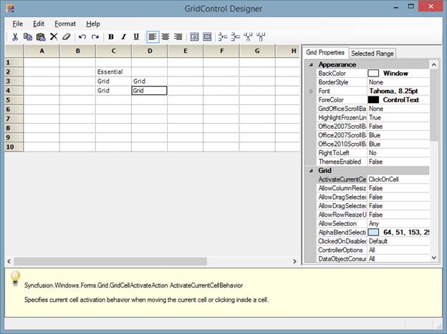Align cell text left
Image resolution: width=447 pixels, height=334 pixels.
[x=153, y=37]
